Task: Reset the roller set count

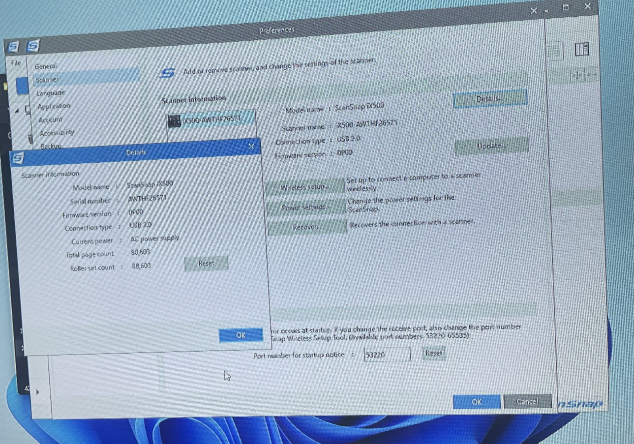Action: tap(206, 264)
